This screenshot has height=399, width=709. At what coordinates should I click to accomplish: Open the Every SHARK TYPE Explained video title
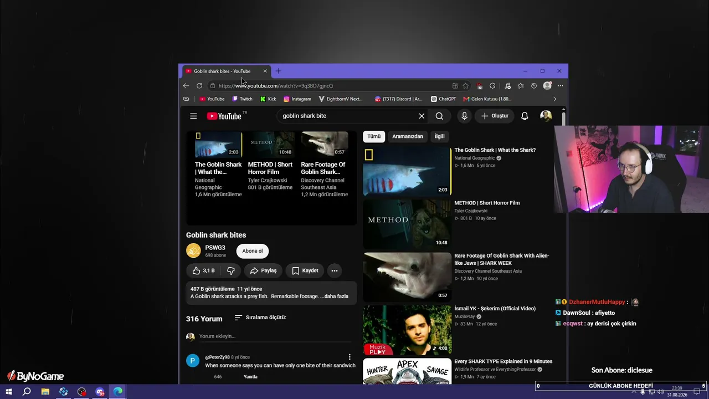click(x=504, y=361)
